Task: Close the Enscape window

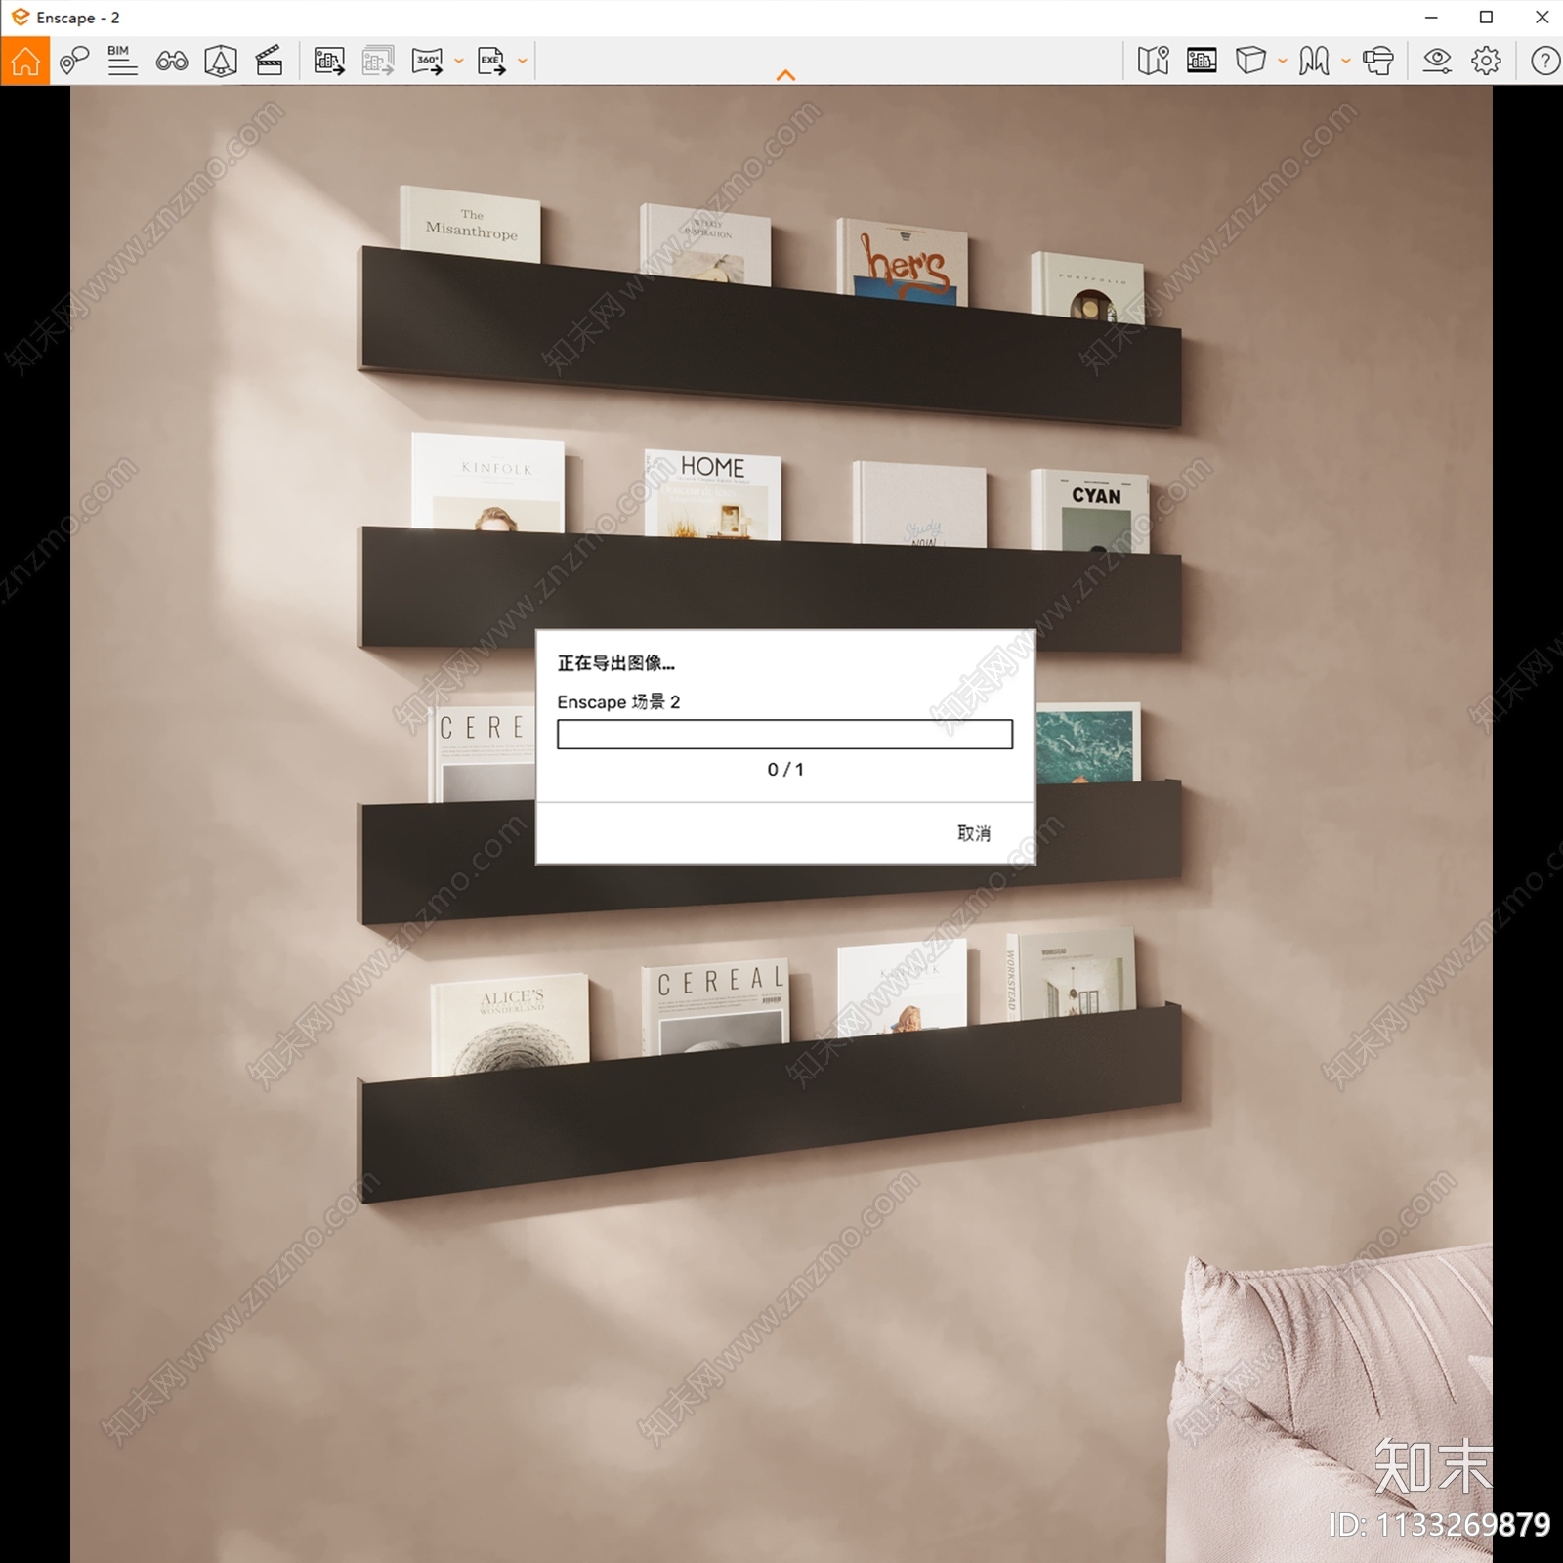Action: tap(1542, 18)
